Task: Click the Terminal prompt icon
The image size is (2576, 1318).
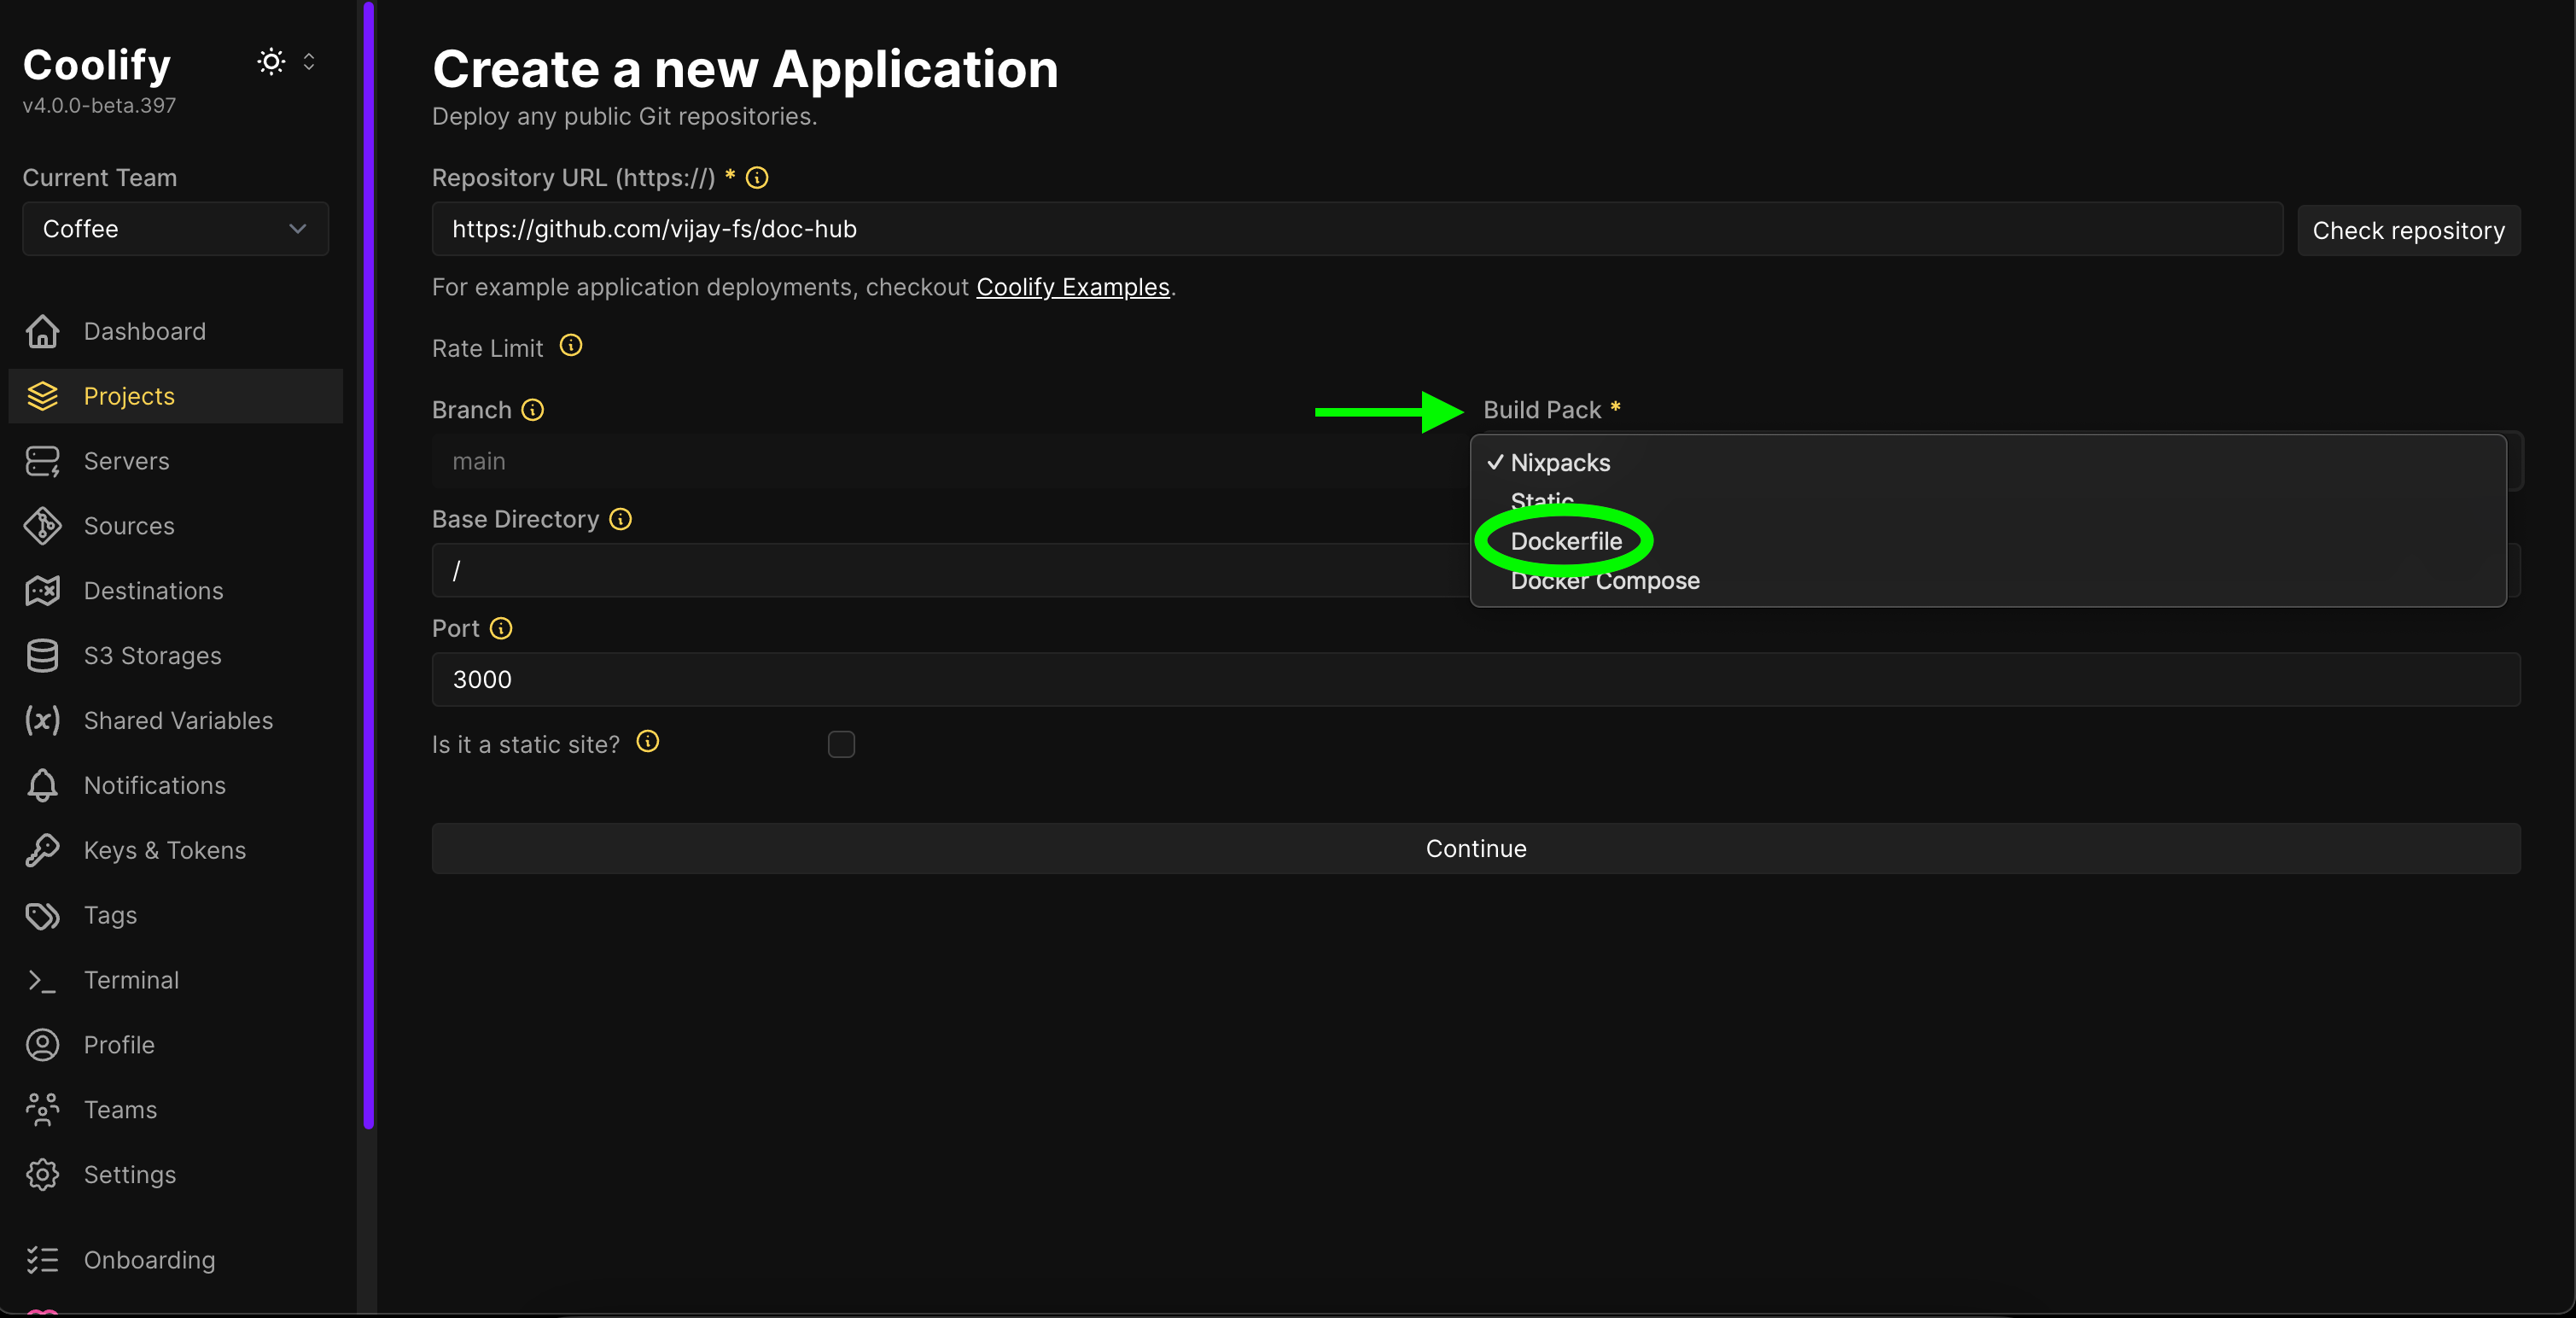Action: (42, 981)
